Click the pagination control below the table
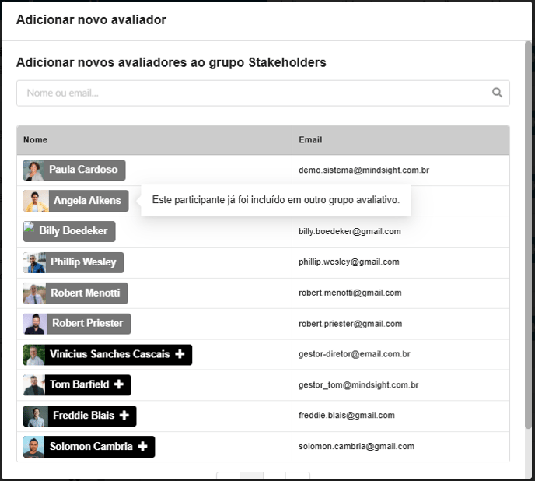This screenshot has width=535, height=481. pyautogui.click(x=263, y=476)
